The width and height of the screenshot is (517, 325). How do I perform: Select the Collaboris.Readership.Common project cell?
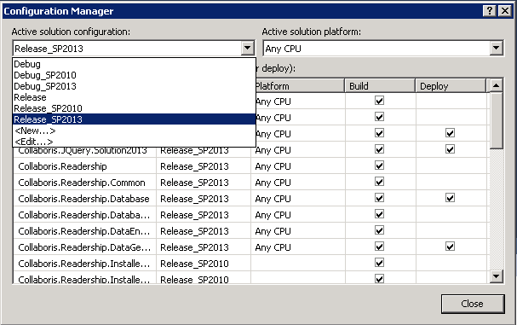point(84,183)
